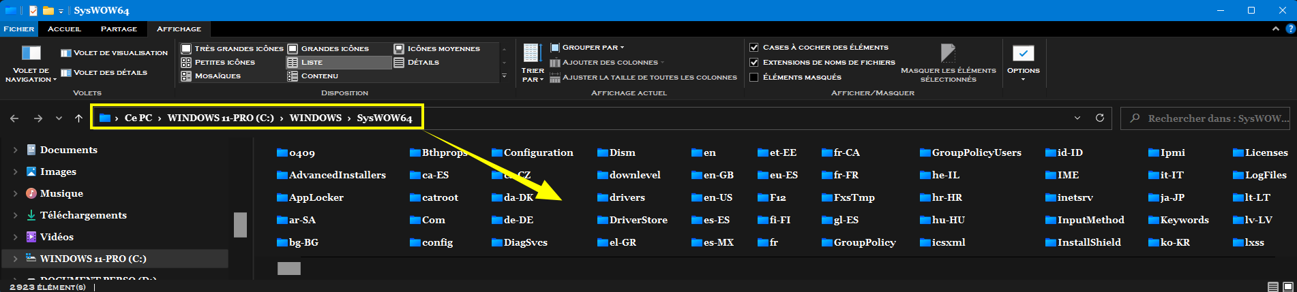The width and height of the screenshot is (1297, 292).
Task: Uncheck Cases à cocher des éléments
Action: [754, 47]
